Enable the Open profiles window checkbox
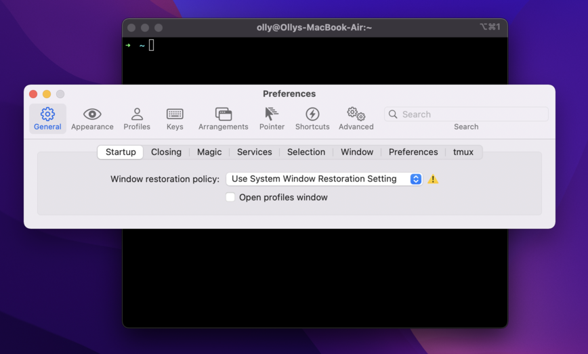 230,198
